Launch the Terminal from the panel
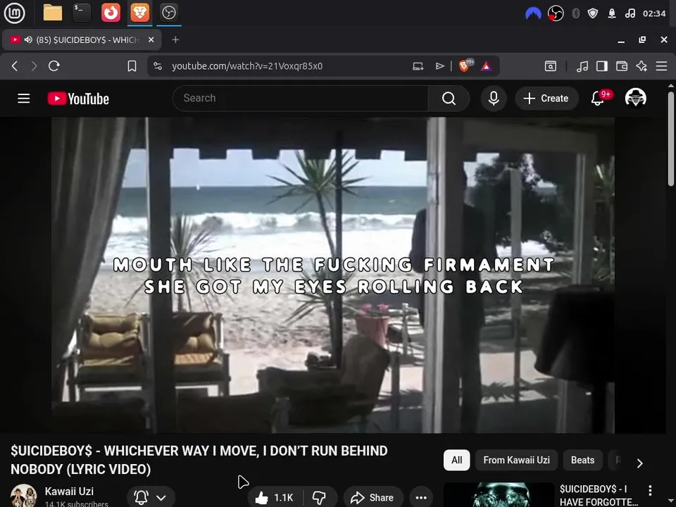The image size is (676, 507). 82,13
